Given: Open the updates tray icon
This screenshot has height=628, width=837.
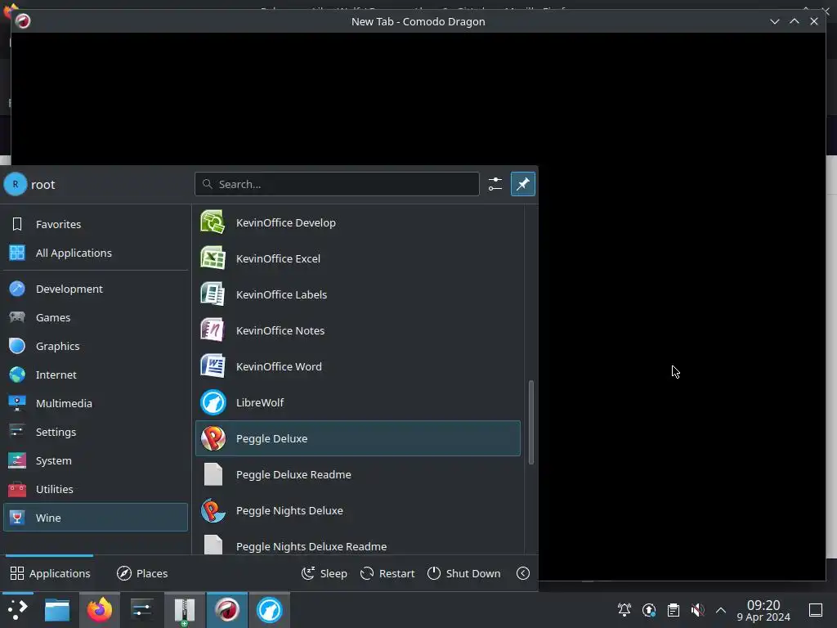Looking at the screenshot, I should pyautogui.click(x=648, y=610).
